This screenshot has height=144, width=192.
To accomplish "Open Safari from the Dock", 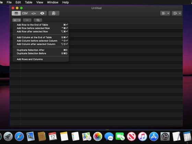I will (x=19, y=136).
